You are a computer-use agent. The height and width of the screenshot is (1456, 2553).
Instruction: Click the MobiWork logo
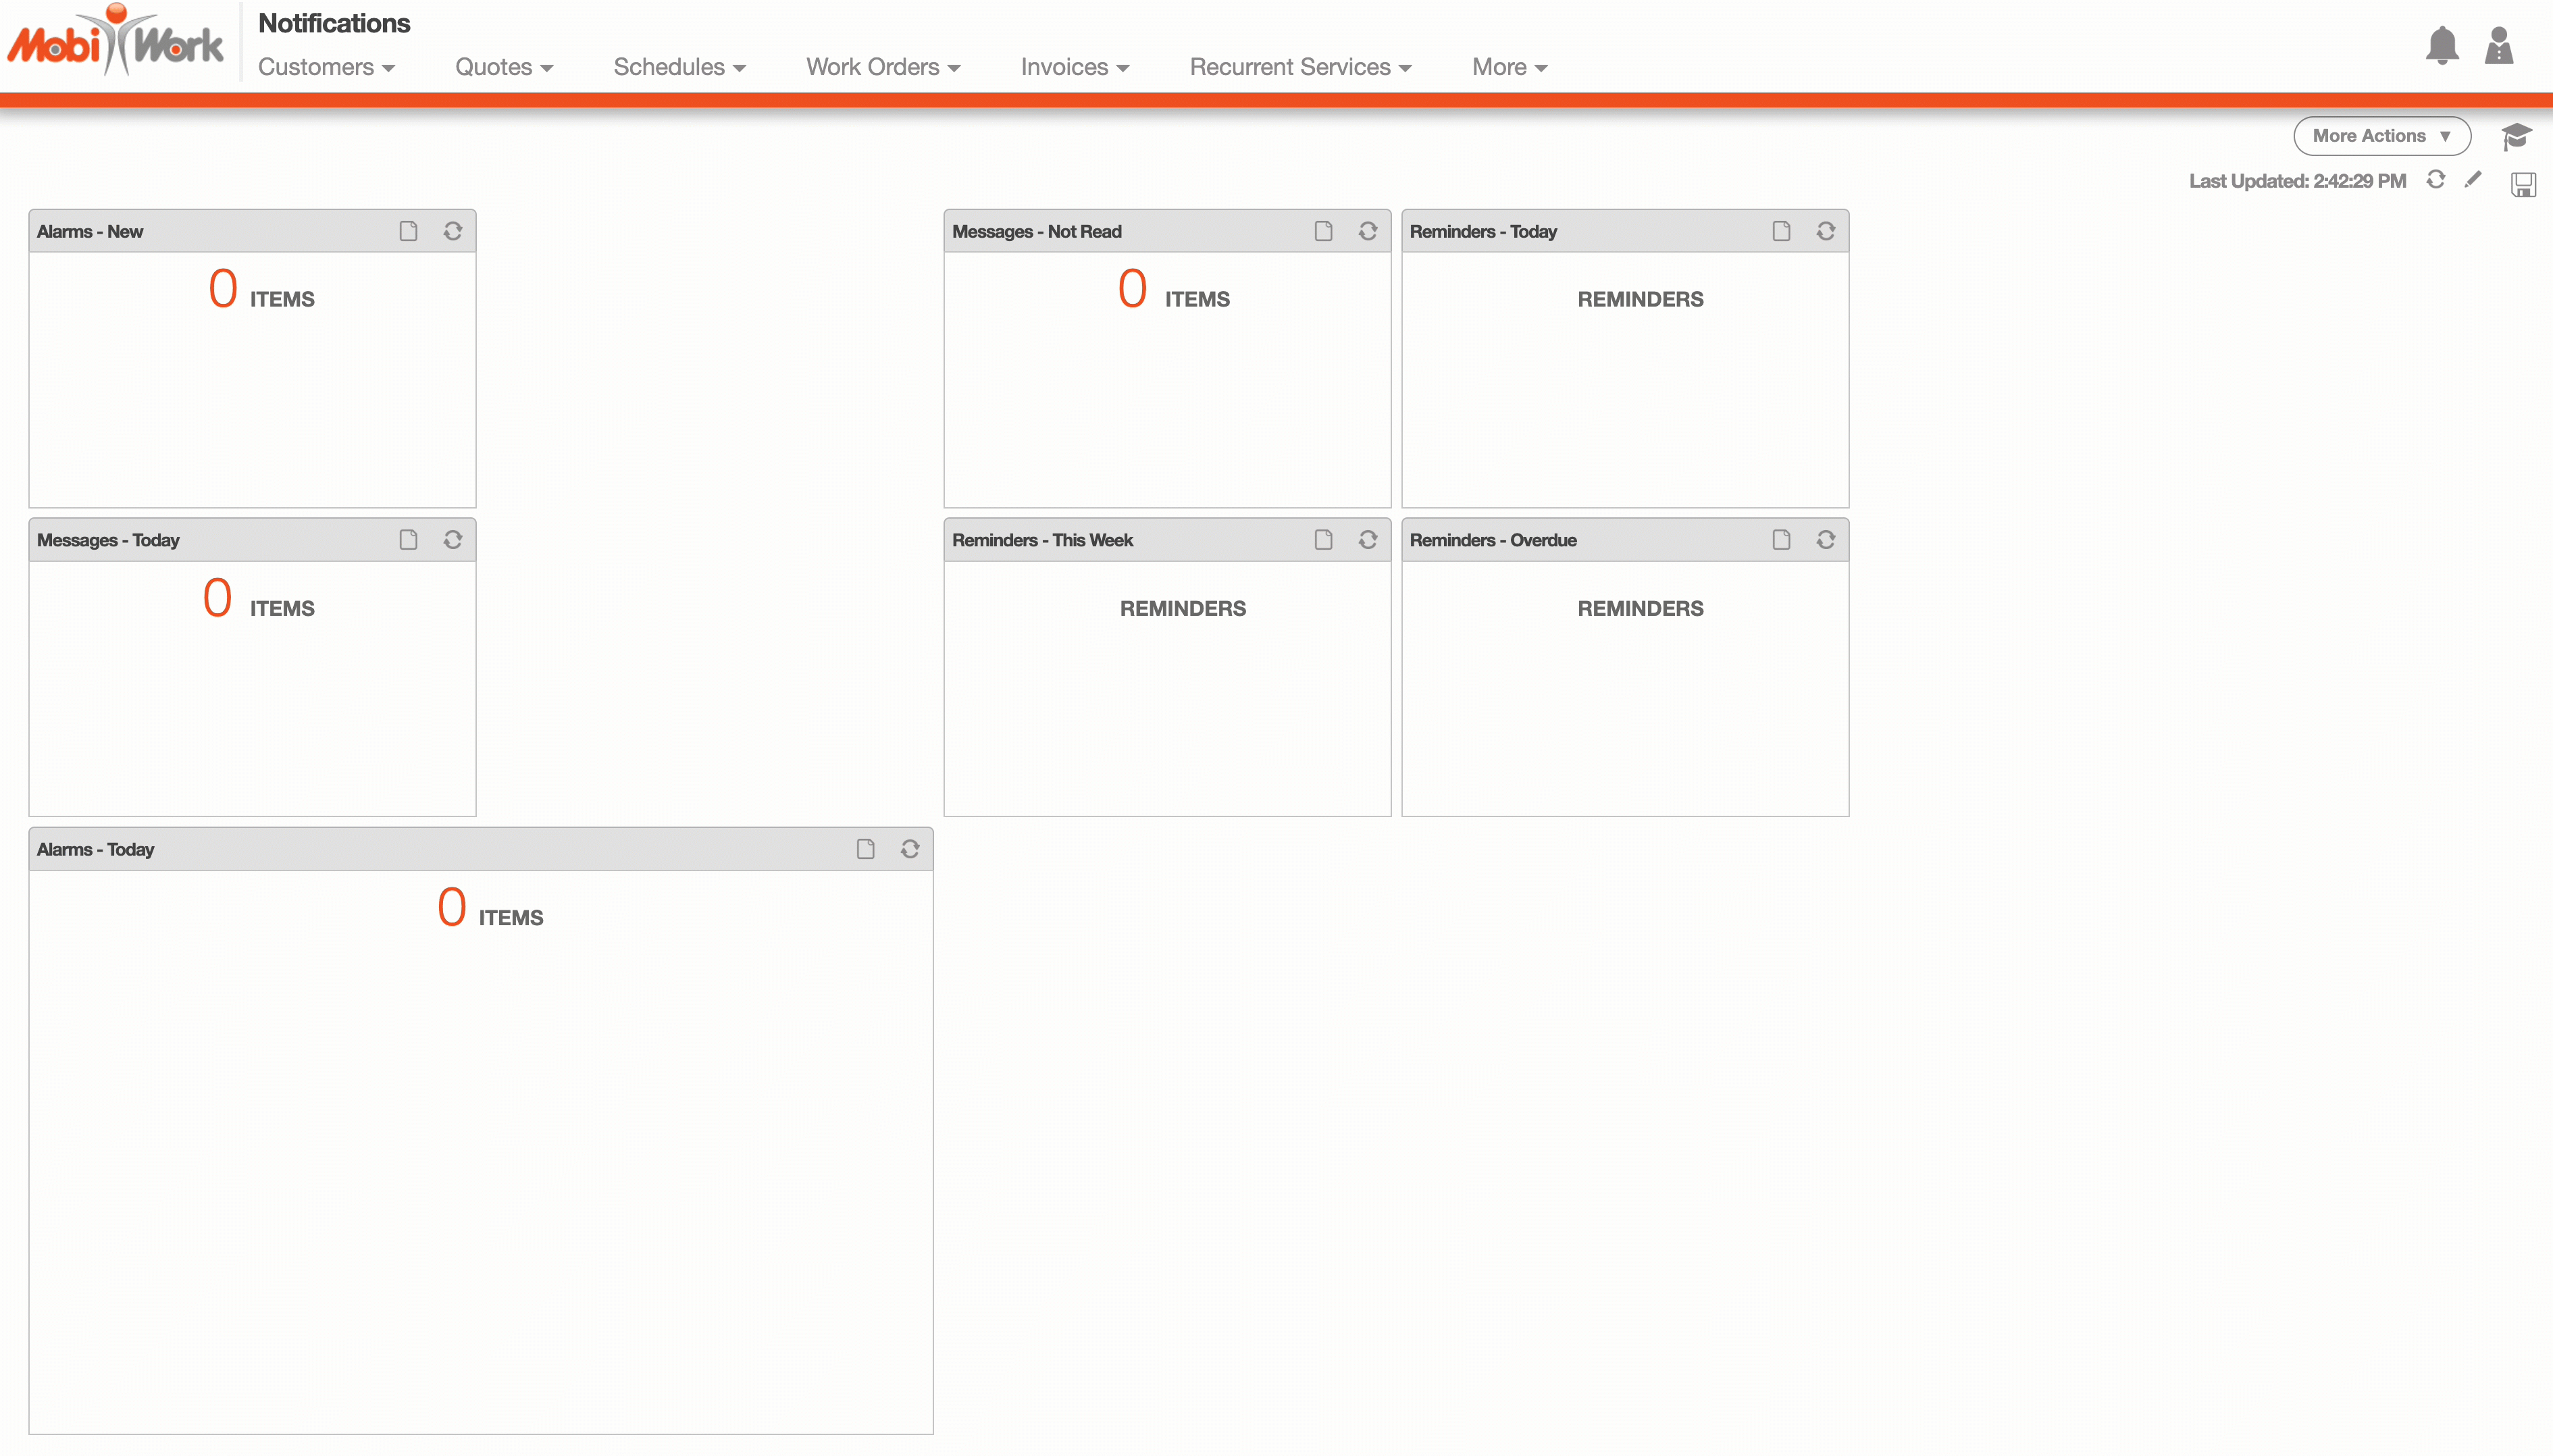coord(115,42)
